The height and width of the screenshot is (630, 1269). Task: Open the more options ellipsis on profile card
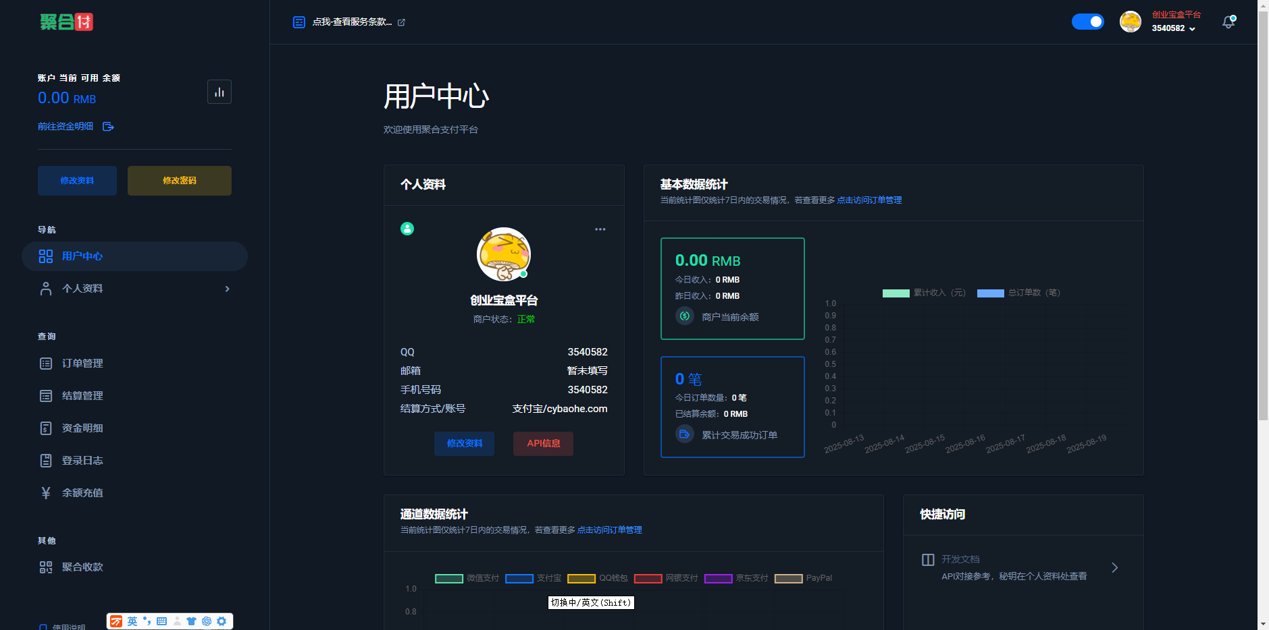click(x=600, y=229)
